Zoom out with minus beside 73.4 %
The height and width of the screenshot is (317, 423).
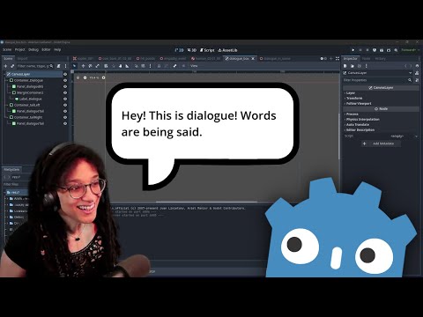85,77
